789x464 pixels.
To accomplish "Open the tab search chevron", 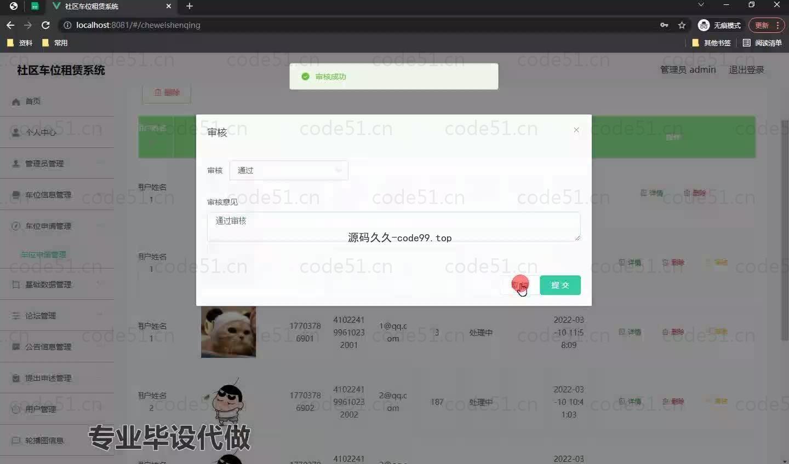I will click(701, 5).
